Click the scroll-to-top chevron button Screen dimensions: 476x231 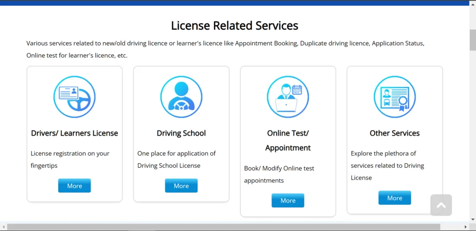coord(441,205)
